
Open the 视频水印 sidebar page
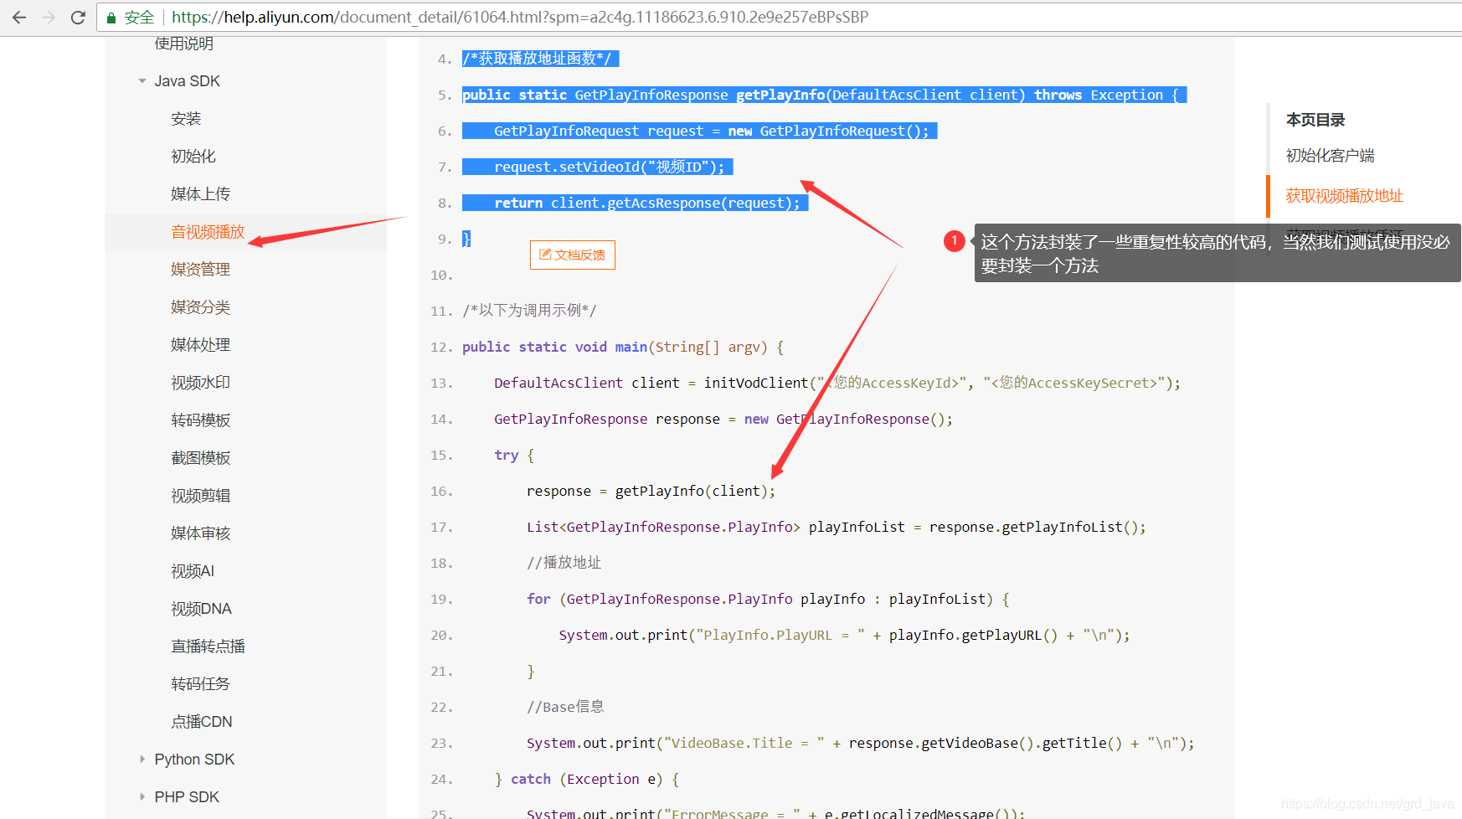coord(200,383)
